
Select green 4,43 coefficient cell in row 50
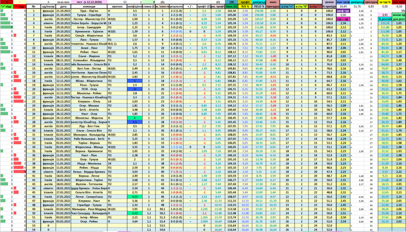pyautogui.click(x=135, y=213)
